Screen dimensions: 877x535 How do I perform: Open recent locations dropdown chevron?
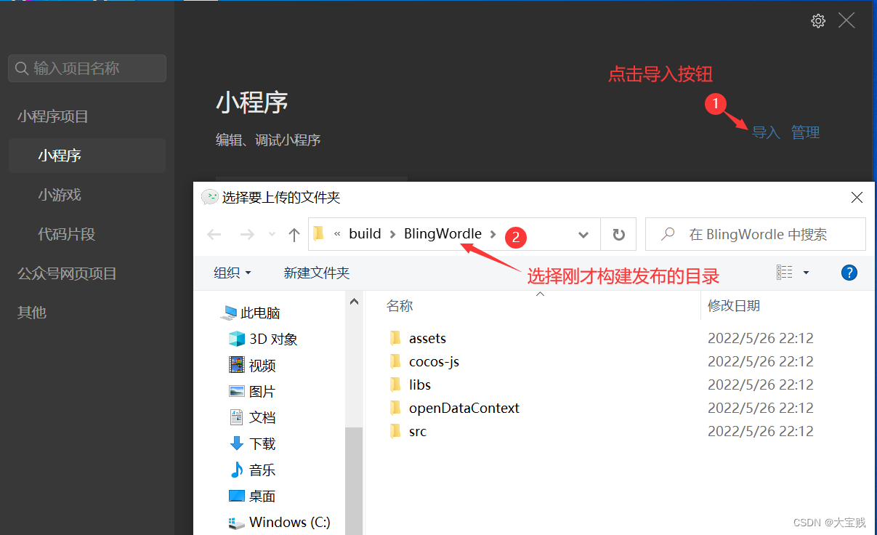tap(272, 235)
